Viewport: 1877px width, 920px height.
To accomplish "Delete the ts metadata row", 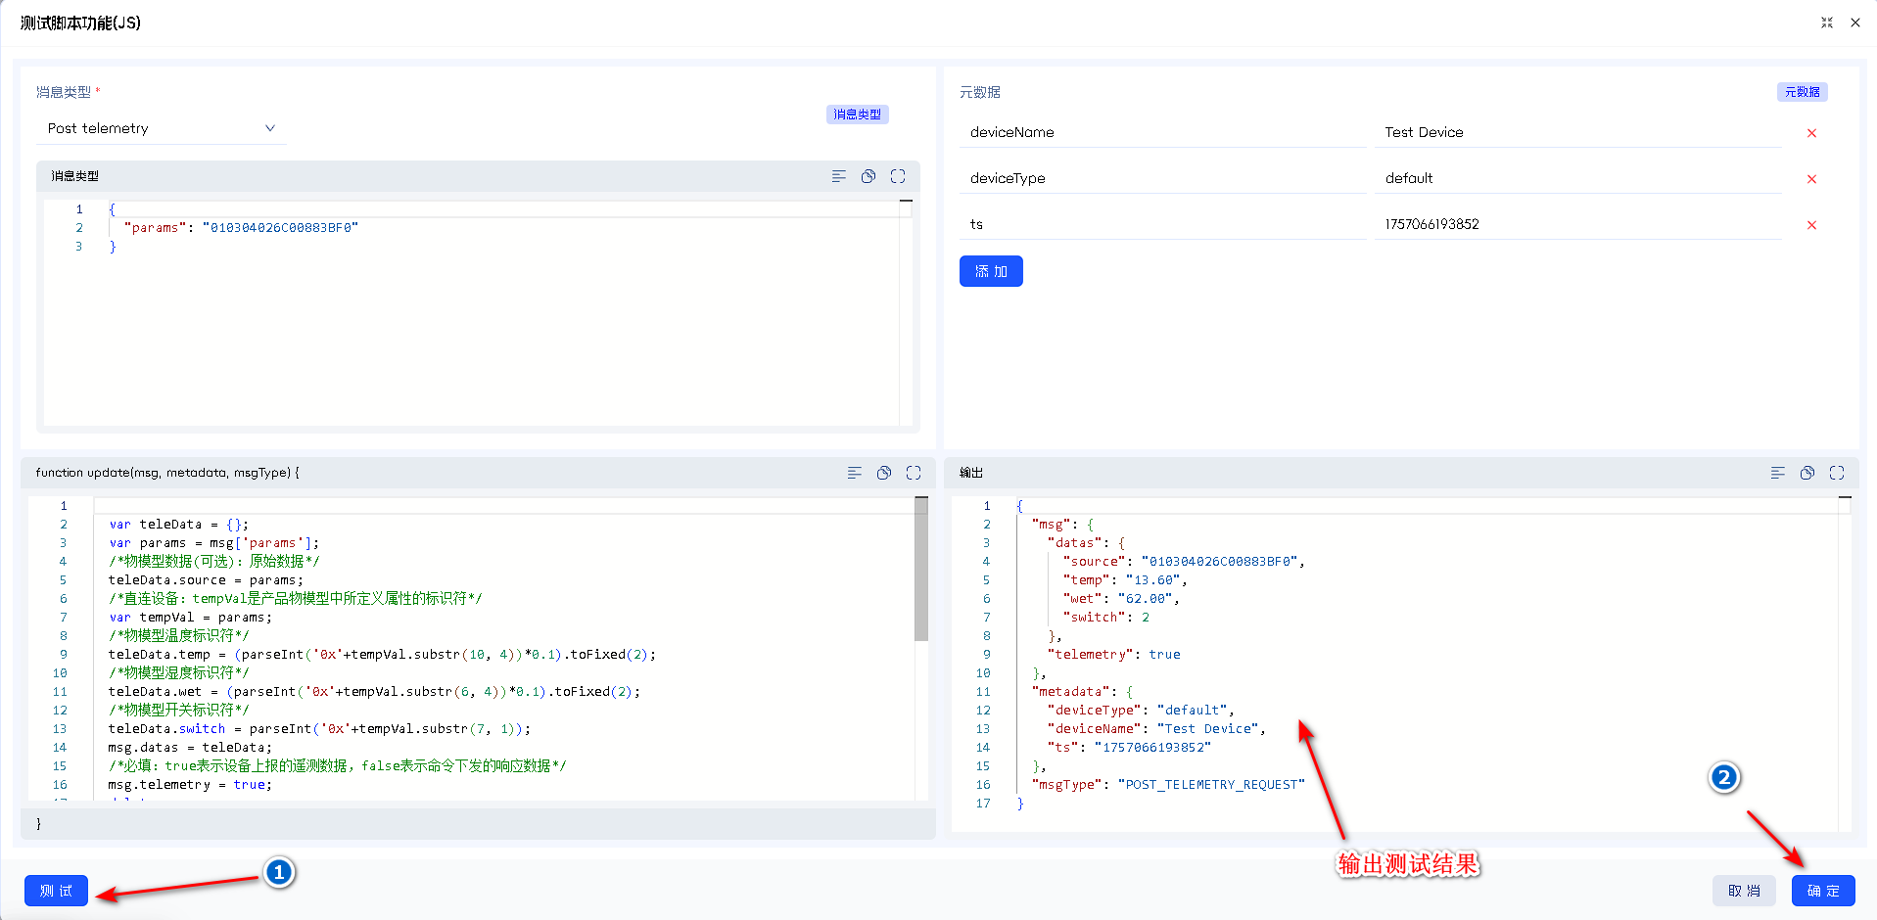I will [x=1810, y=225].
